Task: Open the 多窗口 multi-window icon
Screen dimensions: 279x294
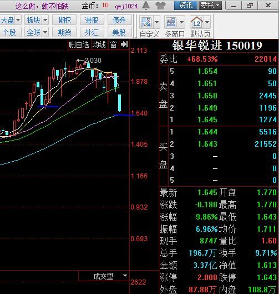Action: click(x=171, y=22)
